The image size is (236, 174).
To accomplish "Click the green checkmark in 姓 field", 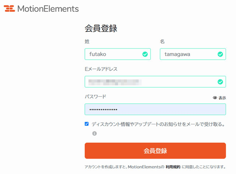I will [x=145, y=54].
